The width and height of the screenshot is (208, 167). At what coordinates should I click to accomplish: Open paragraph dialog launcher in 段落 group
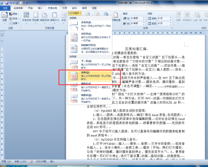coord(171,28)
